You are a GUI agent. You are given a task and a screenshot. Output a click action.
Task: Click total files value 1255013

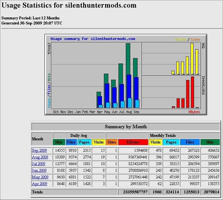click(x=192, y=192)
